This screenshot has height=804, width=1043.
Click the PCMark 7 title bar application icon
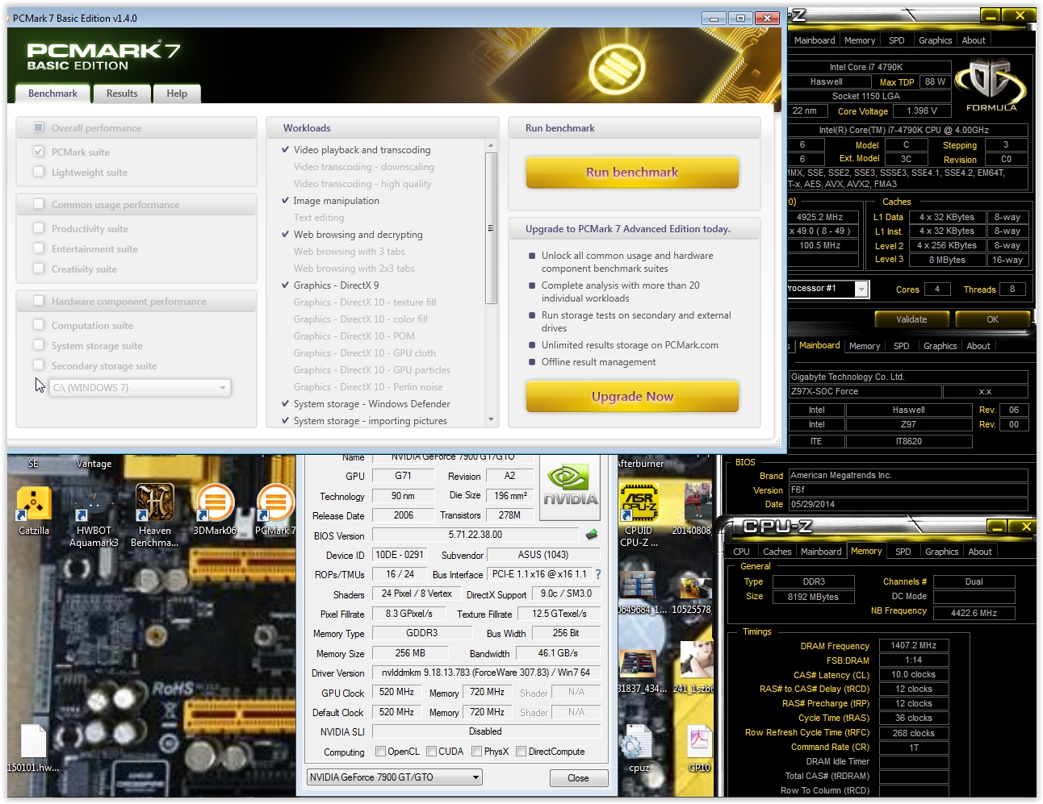(x=8, y=18)
